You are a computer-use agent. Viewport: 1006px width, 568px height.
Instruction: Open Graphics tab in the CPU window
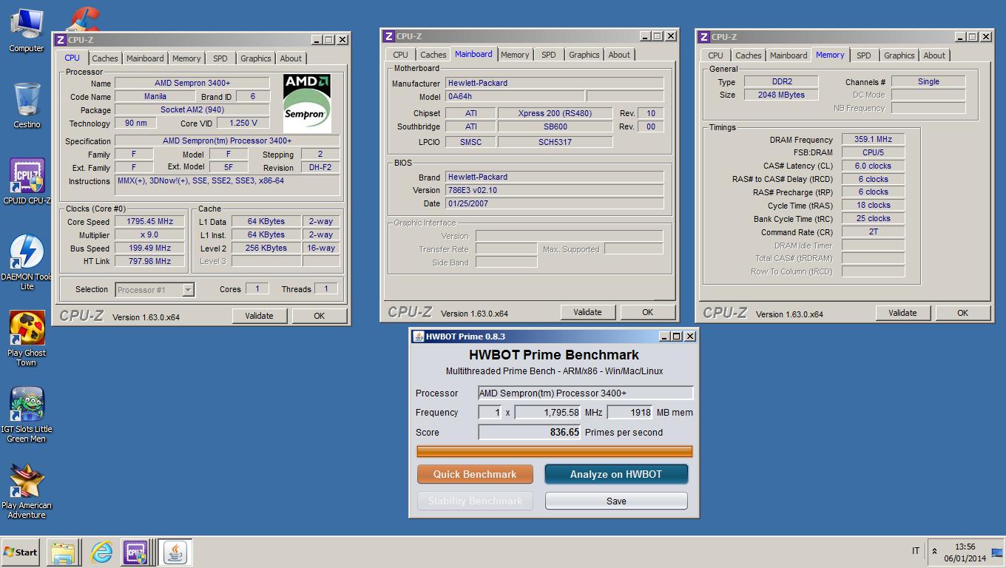pyautogui.click(x=256, y=58)
